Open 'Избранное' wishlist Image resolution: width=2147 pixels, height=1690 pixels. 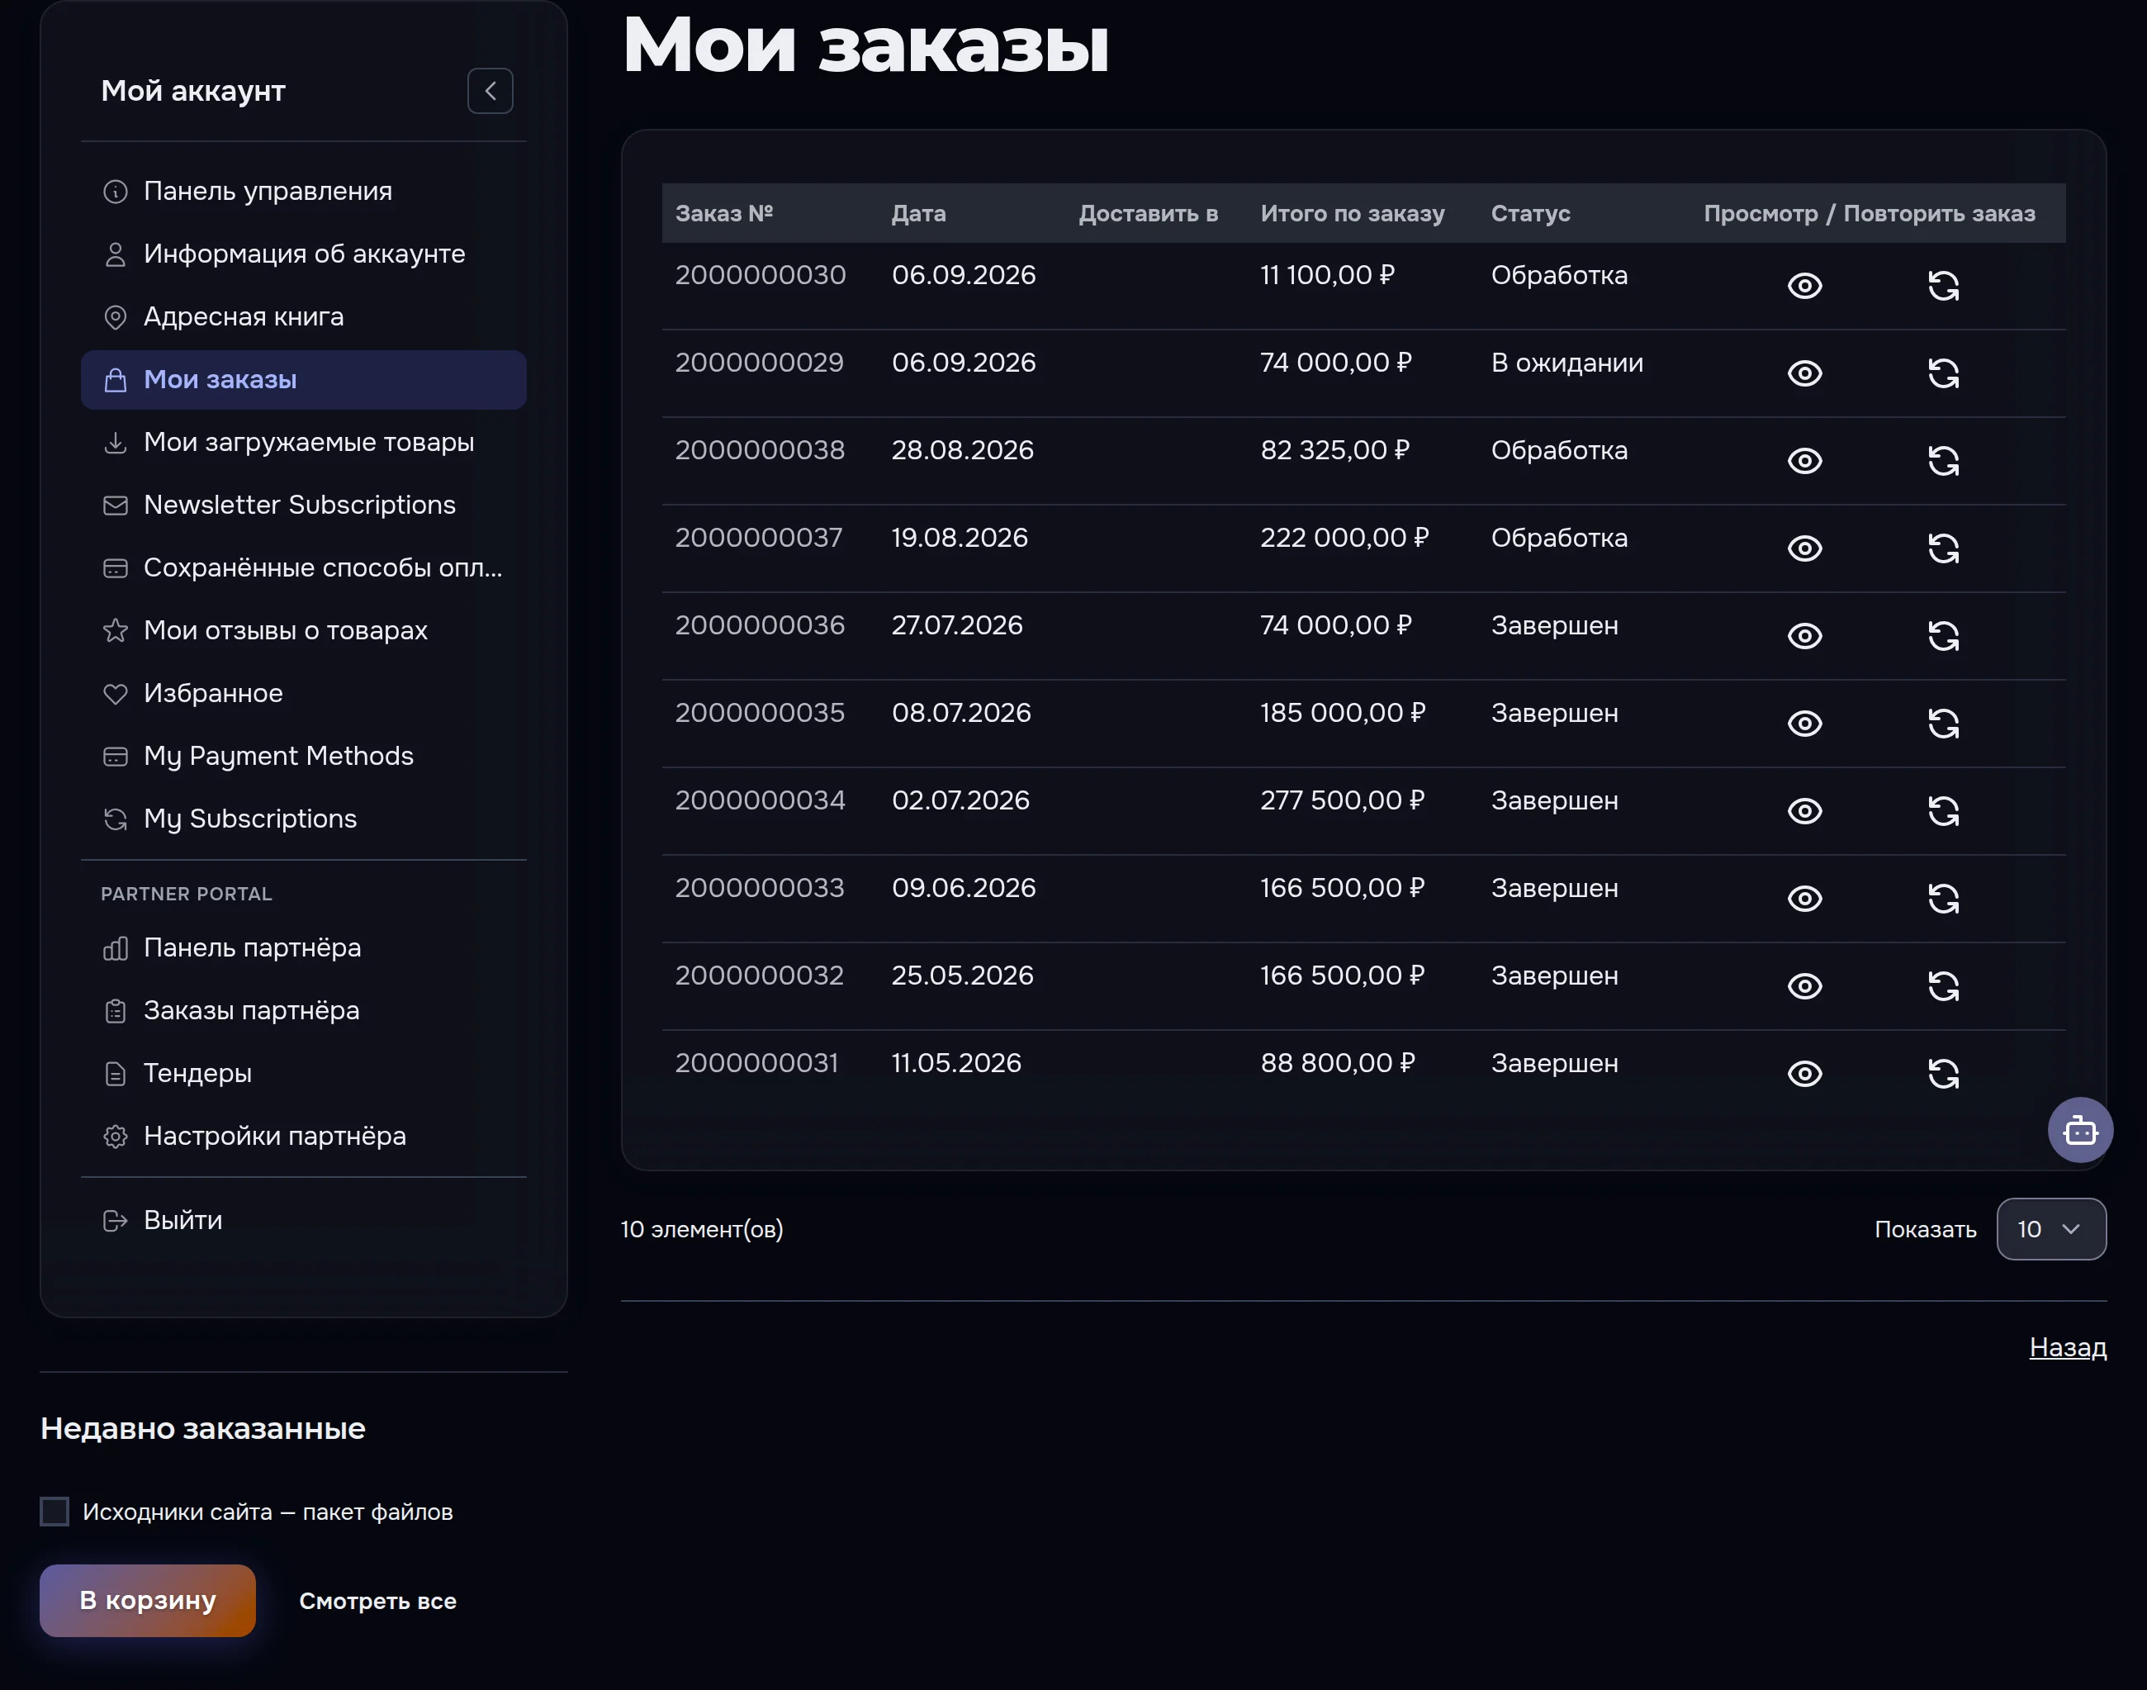pos(304,694)
